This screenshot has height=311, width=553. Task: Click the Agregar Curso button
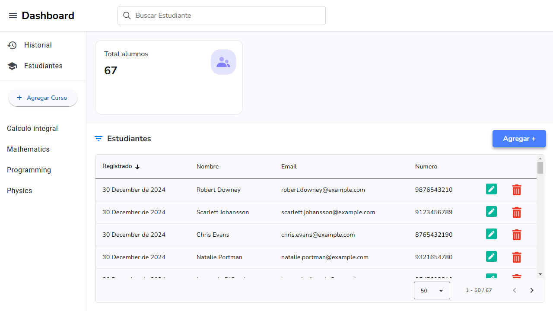point(43,98)
